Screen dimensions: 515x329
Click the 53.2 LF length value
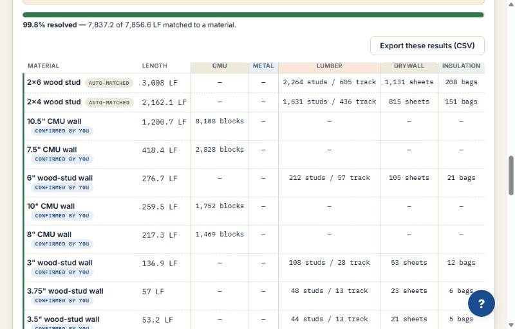(157, 320)
